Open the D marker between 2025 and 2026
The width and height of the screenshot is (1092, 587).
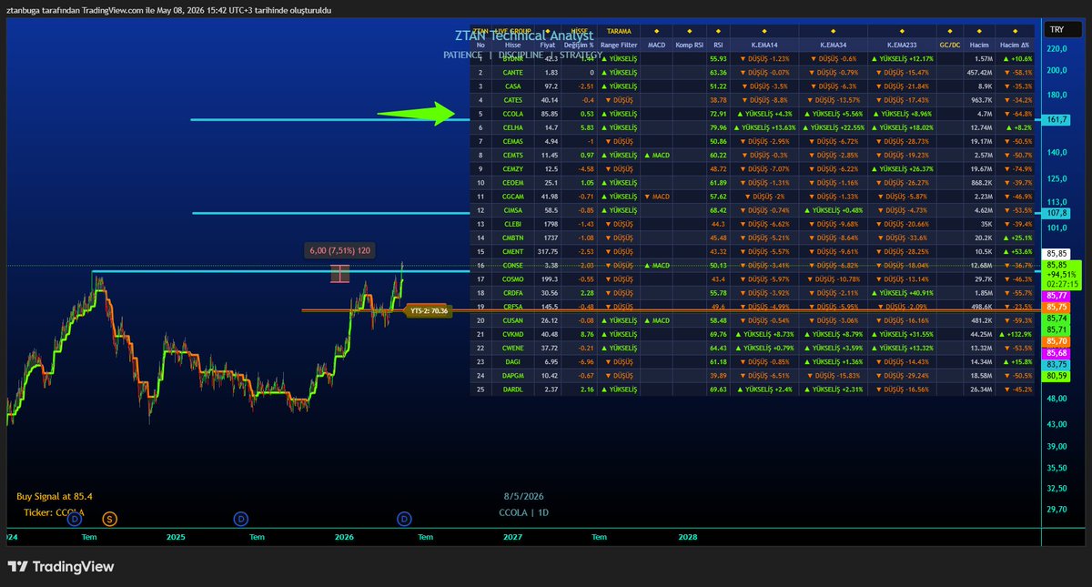pyautogui.click(x=241, y=519)
